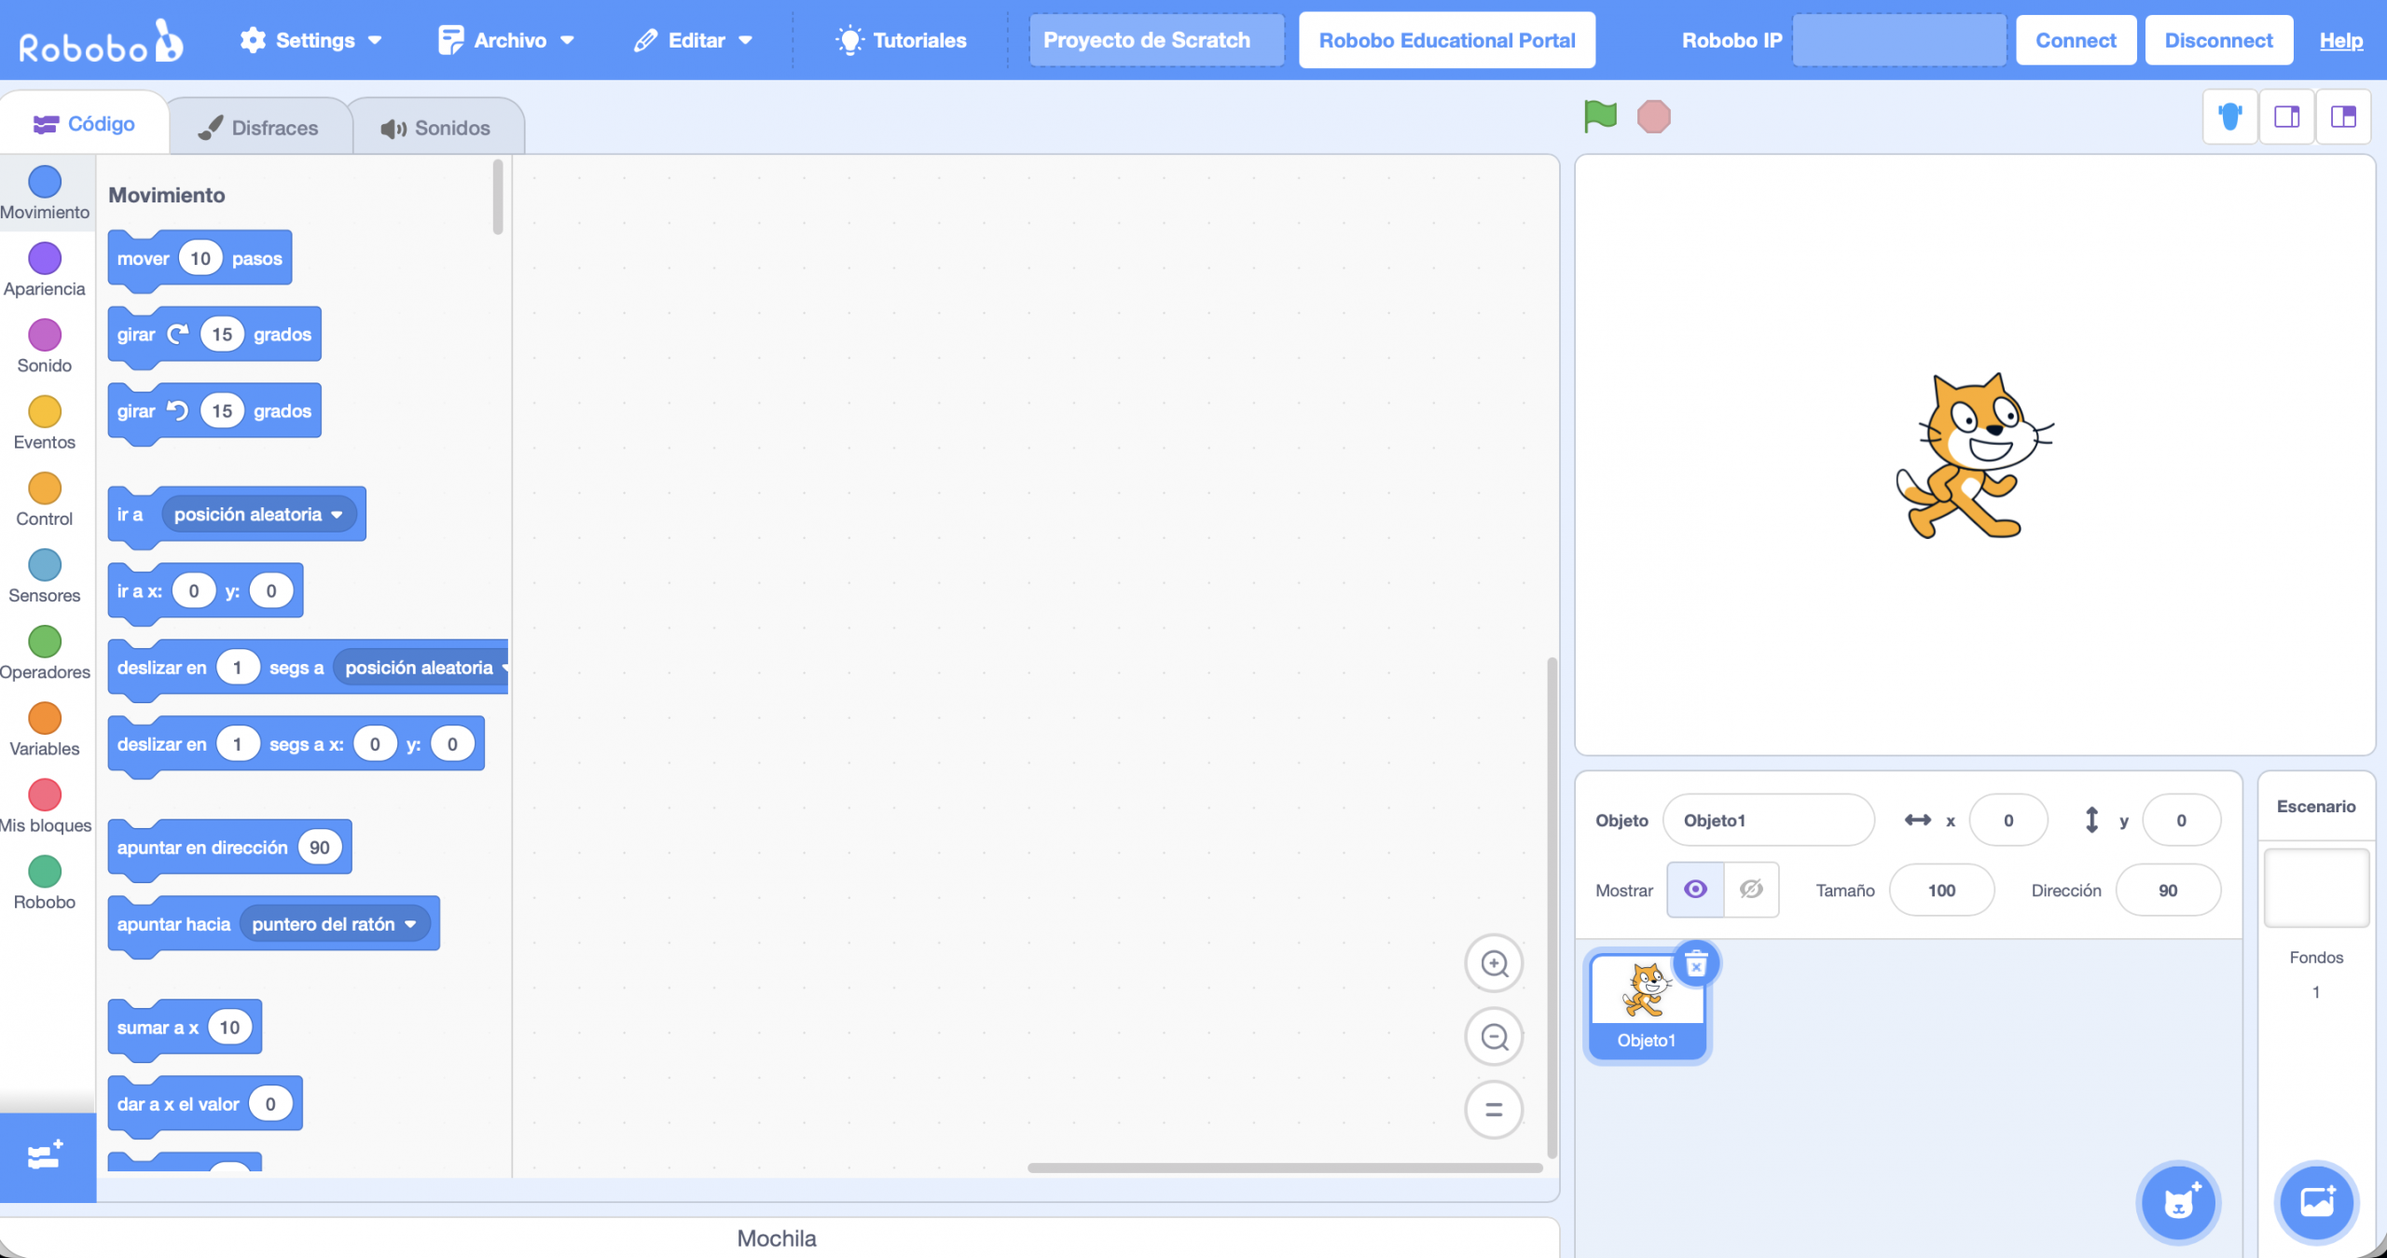Click the Robobo IP input field

(1898, 40)
